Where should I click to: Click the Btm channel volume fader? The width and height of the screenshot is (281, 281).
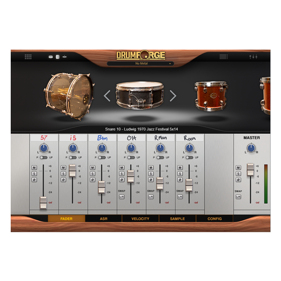point(102,187)
